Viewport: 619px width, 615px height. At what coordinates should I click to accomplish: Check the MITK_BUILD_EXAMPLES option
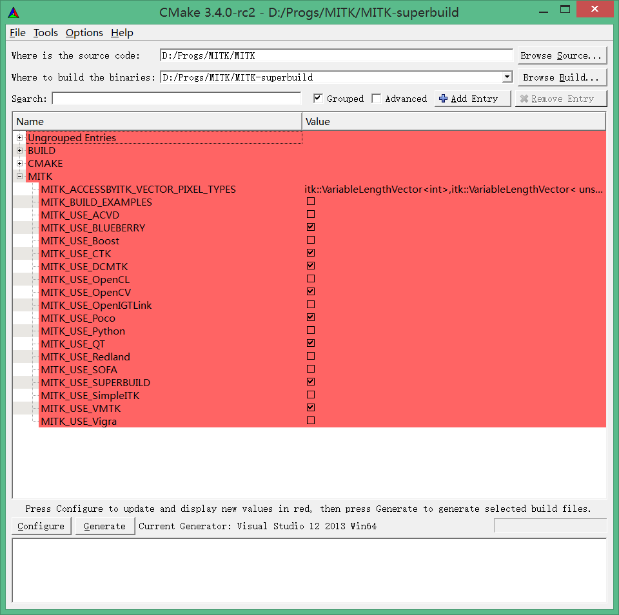pos(311,201)
